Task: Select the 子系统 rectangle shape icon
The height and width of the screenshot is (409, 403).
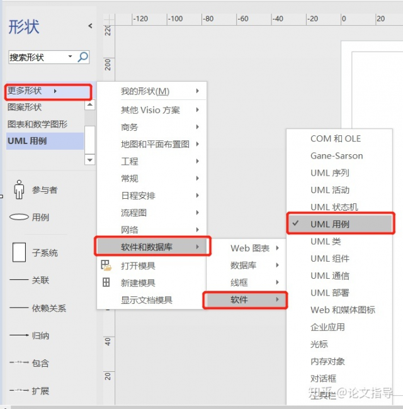Action: point(19,252)
